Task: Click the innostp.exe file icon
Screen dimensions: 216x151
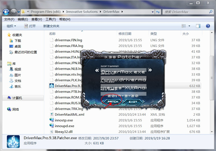Action: click(51, 120)
